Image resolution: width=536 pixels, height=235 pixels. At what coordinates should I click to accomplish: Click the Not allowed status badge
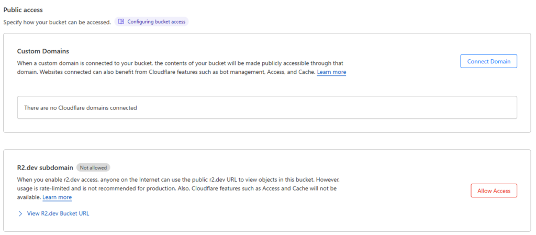[93, 167]
